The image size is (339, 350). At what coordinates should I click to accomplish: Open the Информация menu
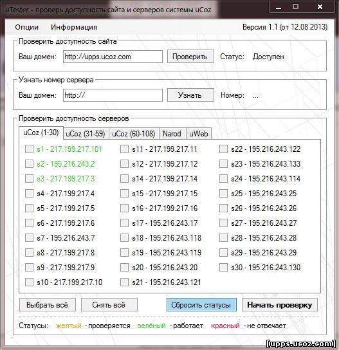[x=74, y=27]
